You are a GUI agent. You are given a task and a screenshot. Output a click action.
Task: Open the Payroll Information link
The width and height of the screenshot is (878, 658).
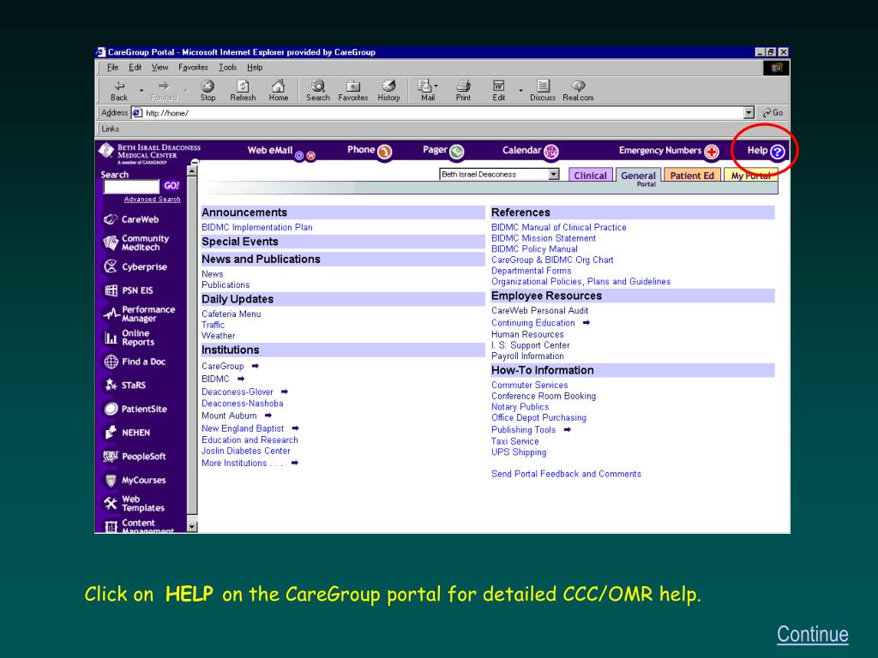pyautogui.click(x=527, y=356)
